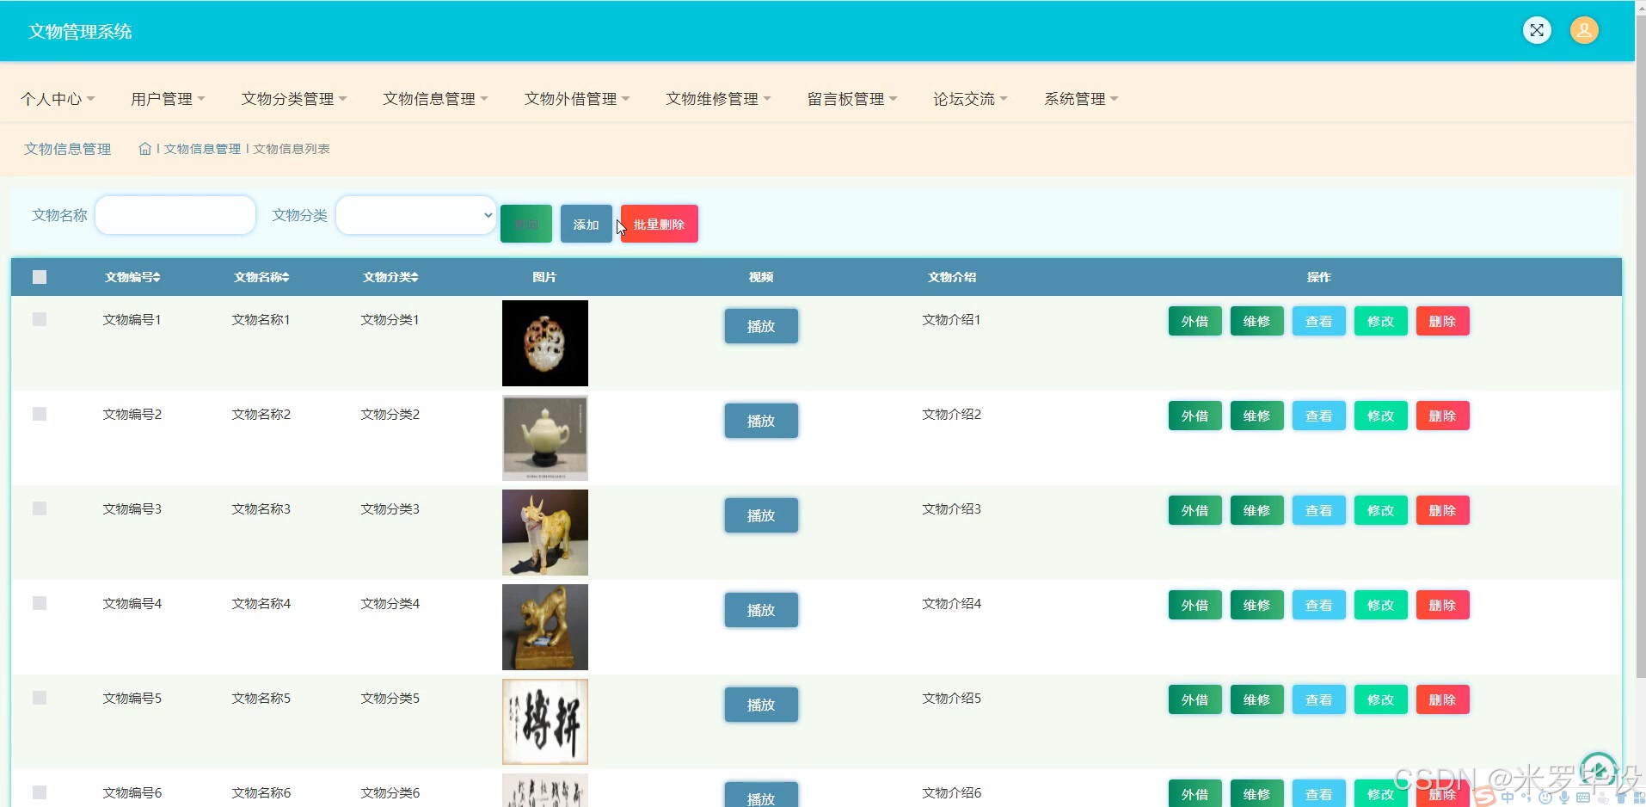
Task: Expand the 个人中心 menu
Action: click(x=58, y=99)
